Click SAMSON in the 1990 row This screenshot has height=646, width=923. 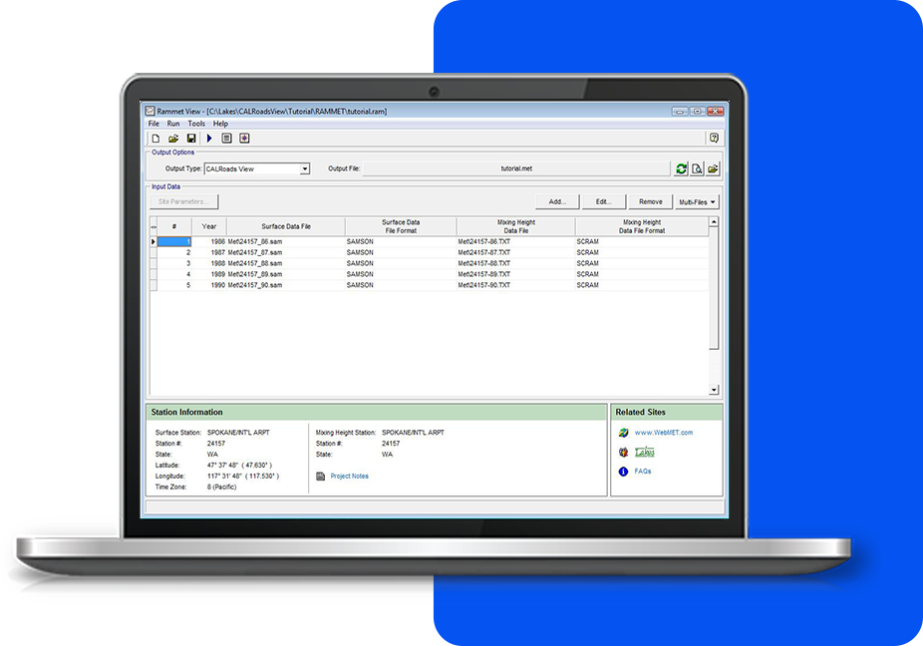coord(360,285)
